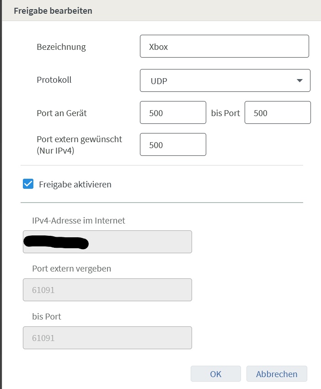Click the Port an Gerät label
Screen dimensions: 321x389
click(62, 113)
